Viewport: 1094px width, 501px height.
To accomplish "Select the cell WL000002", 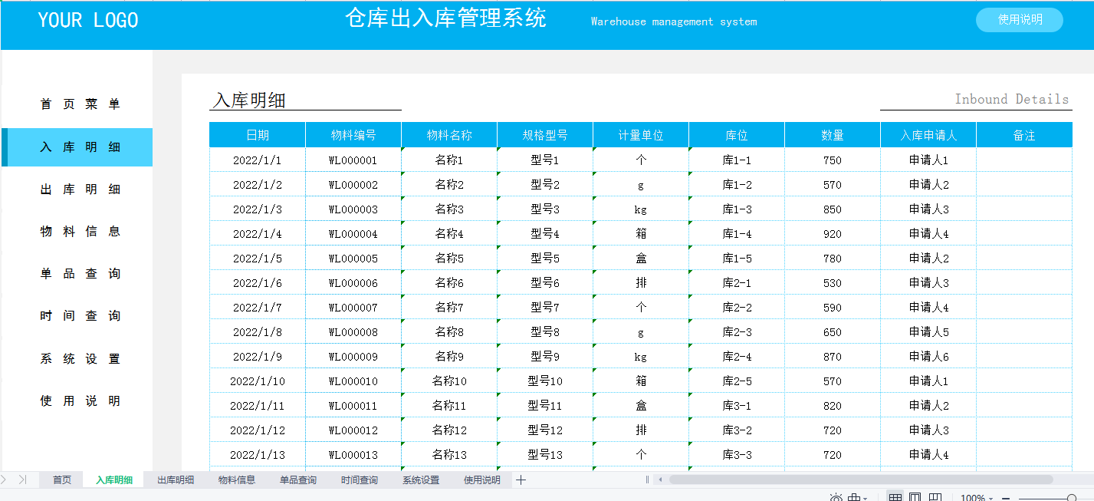I will coord(353,185).
